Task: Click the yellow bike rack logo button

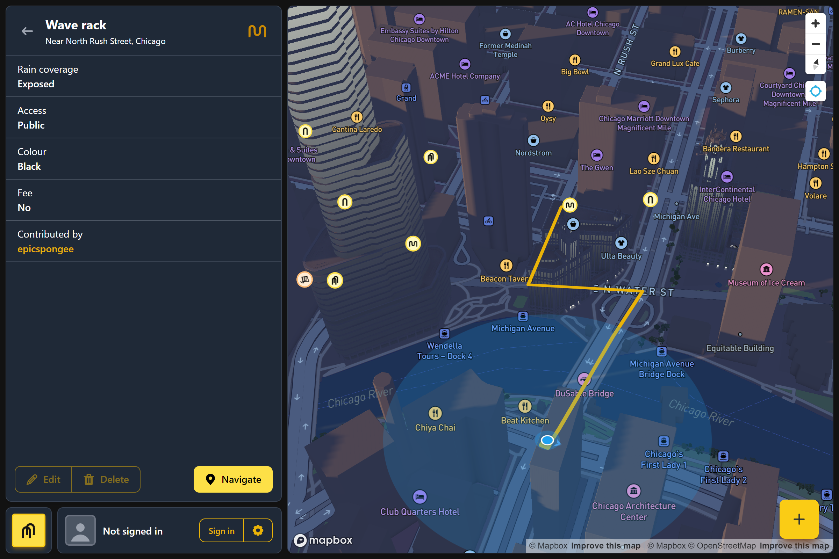Action: [x=29, y=530]
